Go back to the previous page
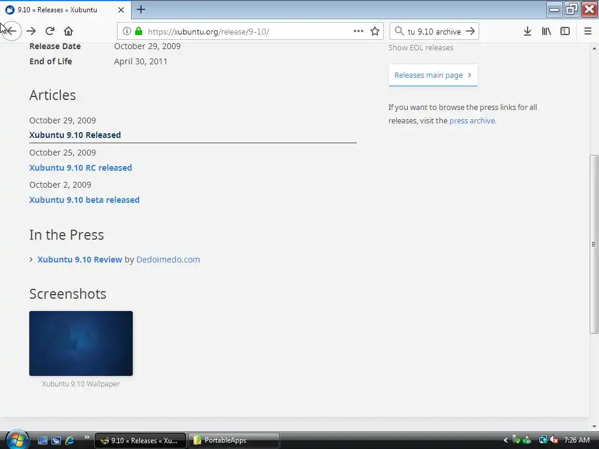Image resolution: width=599 pixels, height=449 pixels. (x=12, y=32)
